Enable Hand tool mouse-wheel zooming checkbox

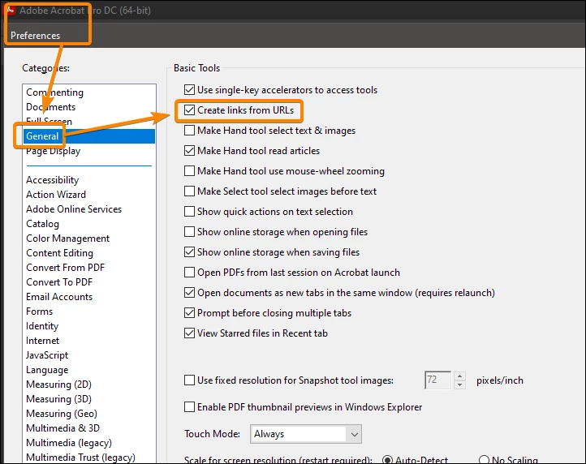pyautogui.click(x=189, y=170)
